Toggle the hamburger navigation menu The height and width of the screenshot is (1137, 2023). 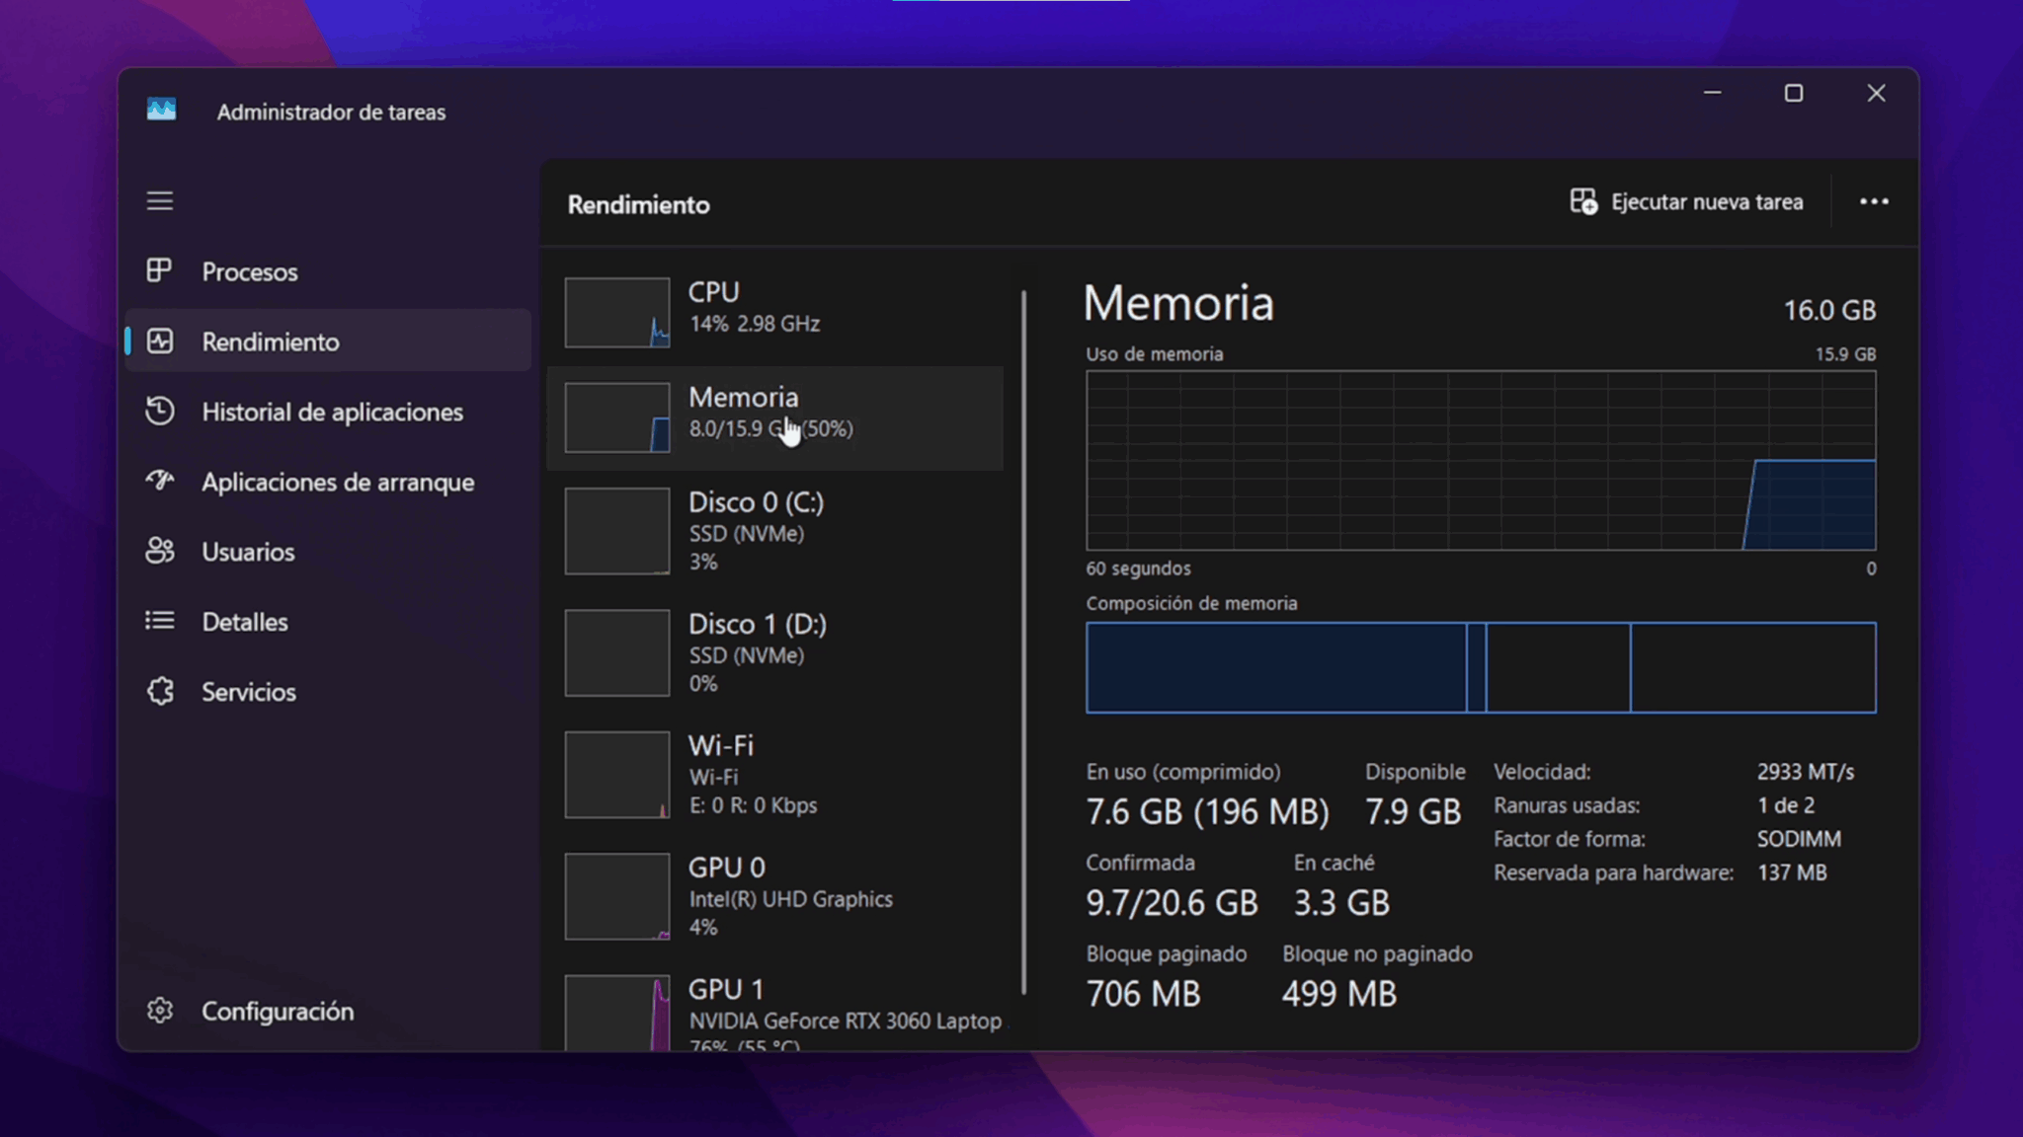[160, 201]
